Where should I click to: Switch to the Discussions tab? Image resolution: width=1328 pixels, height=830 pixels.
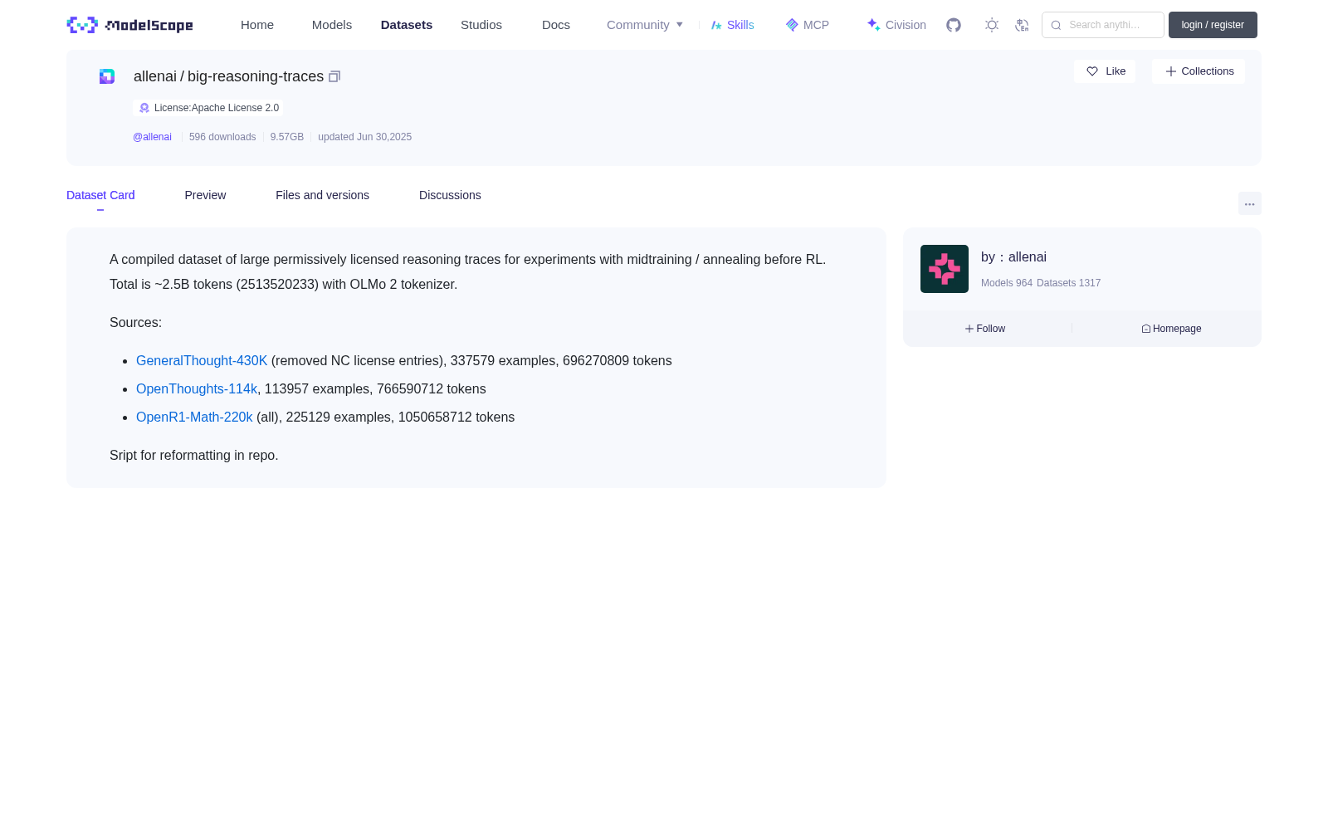[450, 195]
